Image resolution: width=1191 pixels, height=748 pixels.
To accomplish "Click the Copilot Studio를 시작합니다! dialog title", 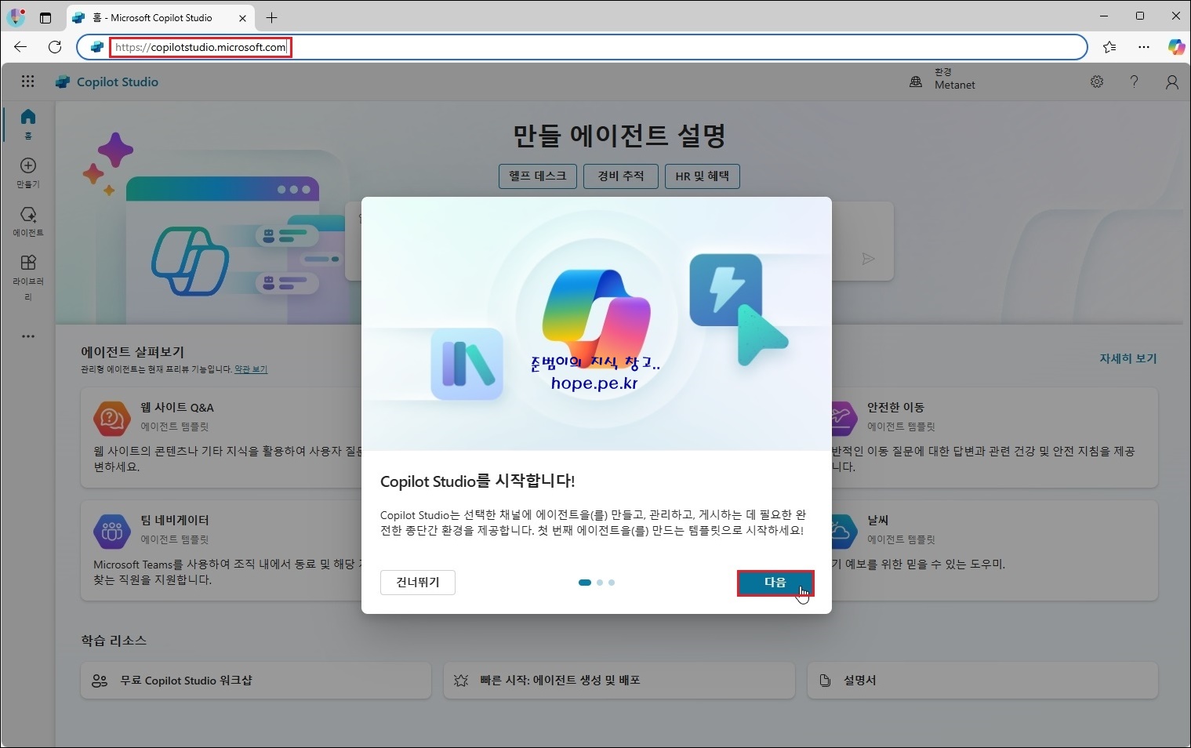I will [x=477, y=481].
